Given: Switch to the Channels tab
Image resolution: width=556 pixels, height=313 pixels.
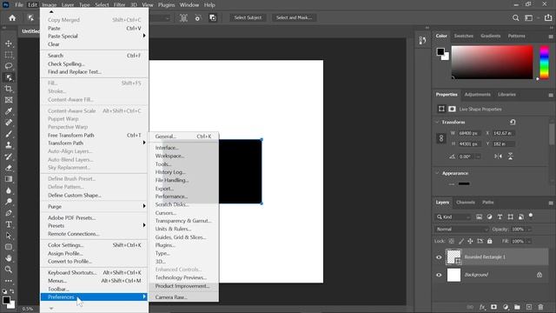Looking at the screenshot, I should pyautogui.click(x=466, y=203).
